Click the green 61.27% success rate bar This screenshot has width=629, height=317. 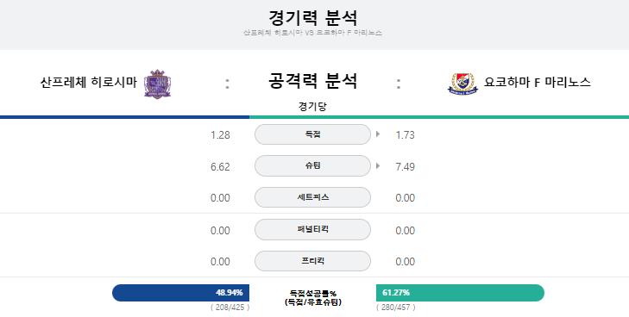point(460,293)
